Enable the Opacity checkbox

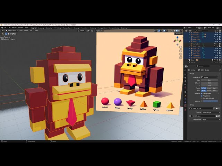[x=202, y=101]
